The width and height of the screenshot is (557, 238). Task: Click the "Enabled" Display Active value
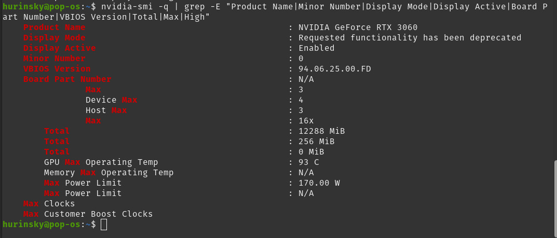pos(316,48)
